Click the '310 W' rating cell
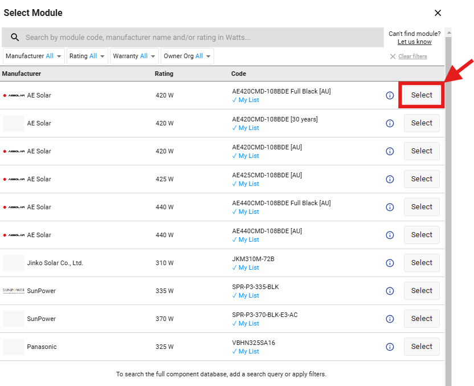Image resolution: width=474 pixels, height=386 pixels. point(165,263)
